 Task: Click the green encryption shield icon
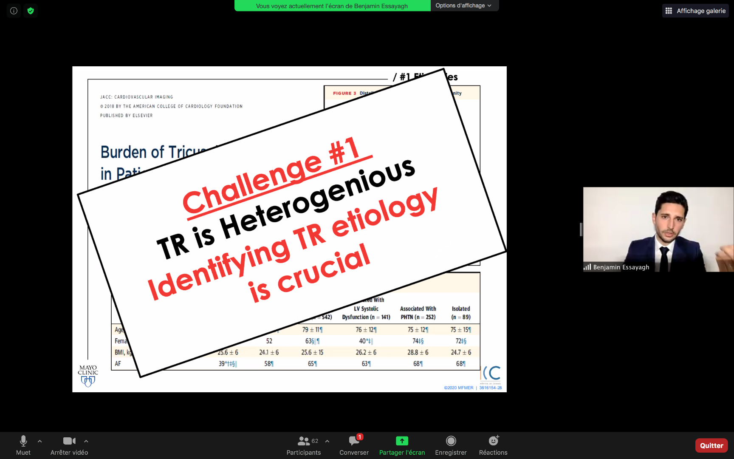(31, 11)
